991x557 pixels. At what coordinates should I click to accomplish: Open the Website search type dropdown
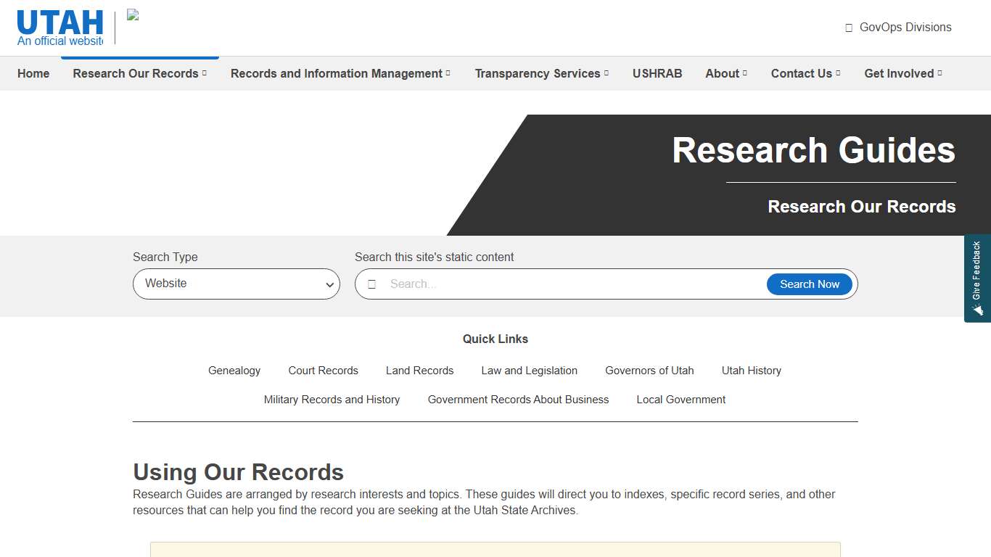[x=236, y=284]
